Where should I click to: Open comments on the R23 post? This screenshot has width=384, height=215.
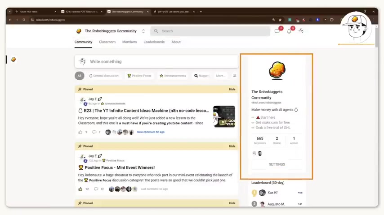point(94,132)
